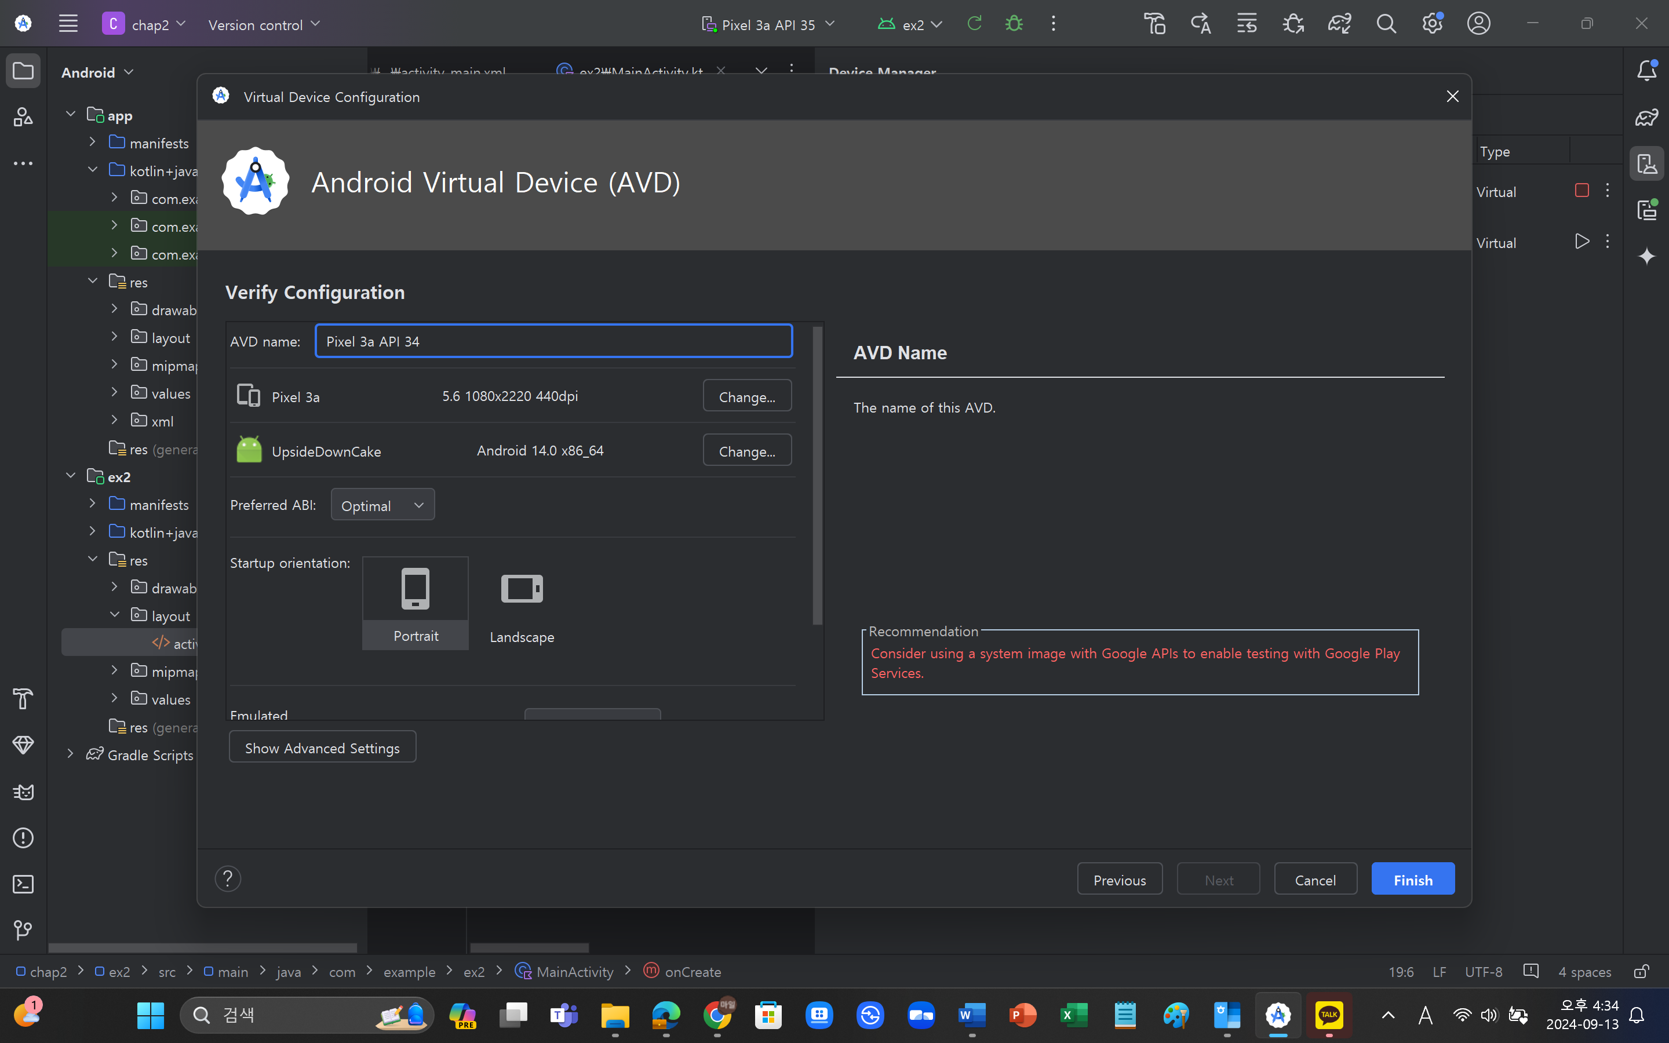Screen dimensions: 1669x1043
Task: Open MainActivity breadcrumb in navigation bar
Action: pos(564,971)
